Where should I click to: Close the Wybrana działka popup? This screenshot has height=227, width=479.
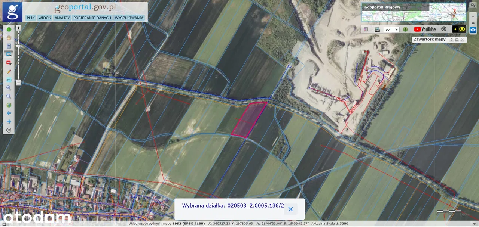[x=290, y=209]
